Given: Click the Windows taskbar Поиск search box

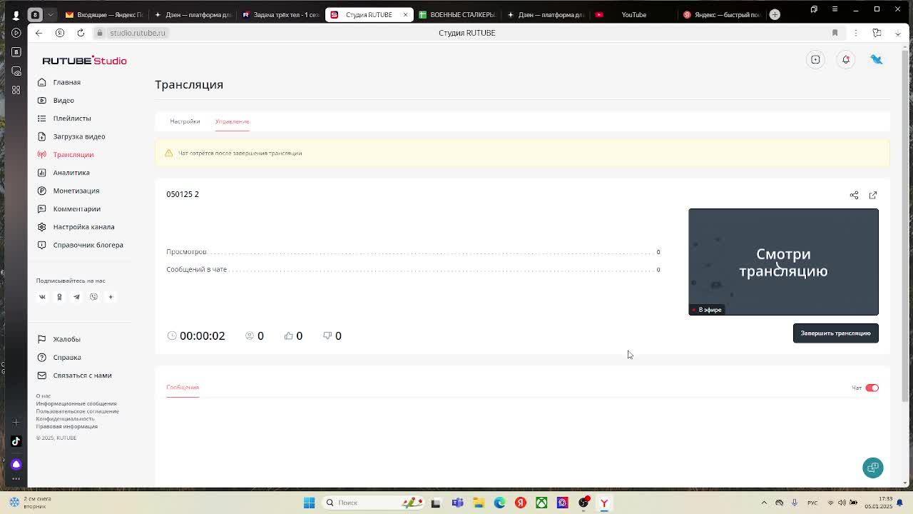Looking at the screenshot, I should [374, 503].
